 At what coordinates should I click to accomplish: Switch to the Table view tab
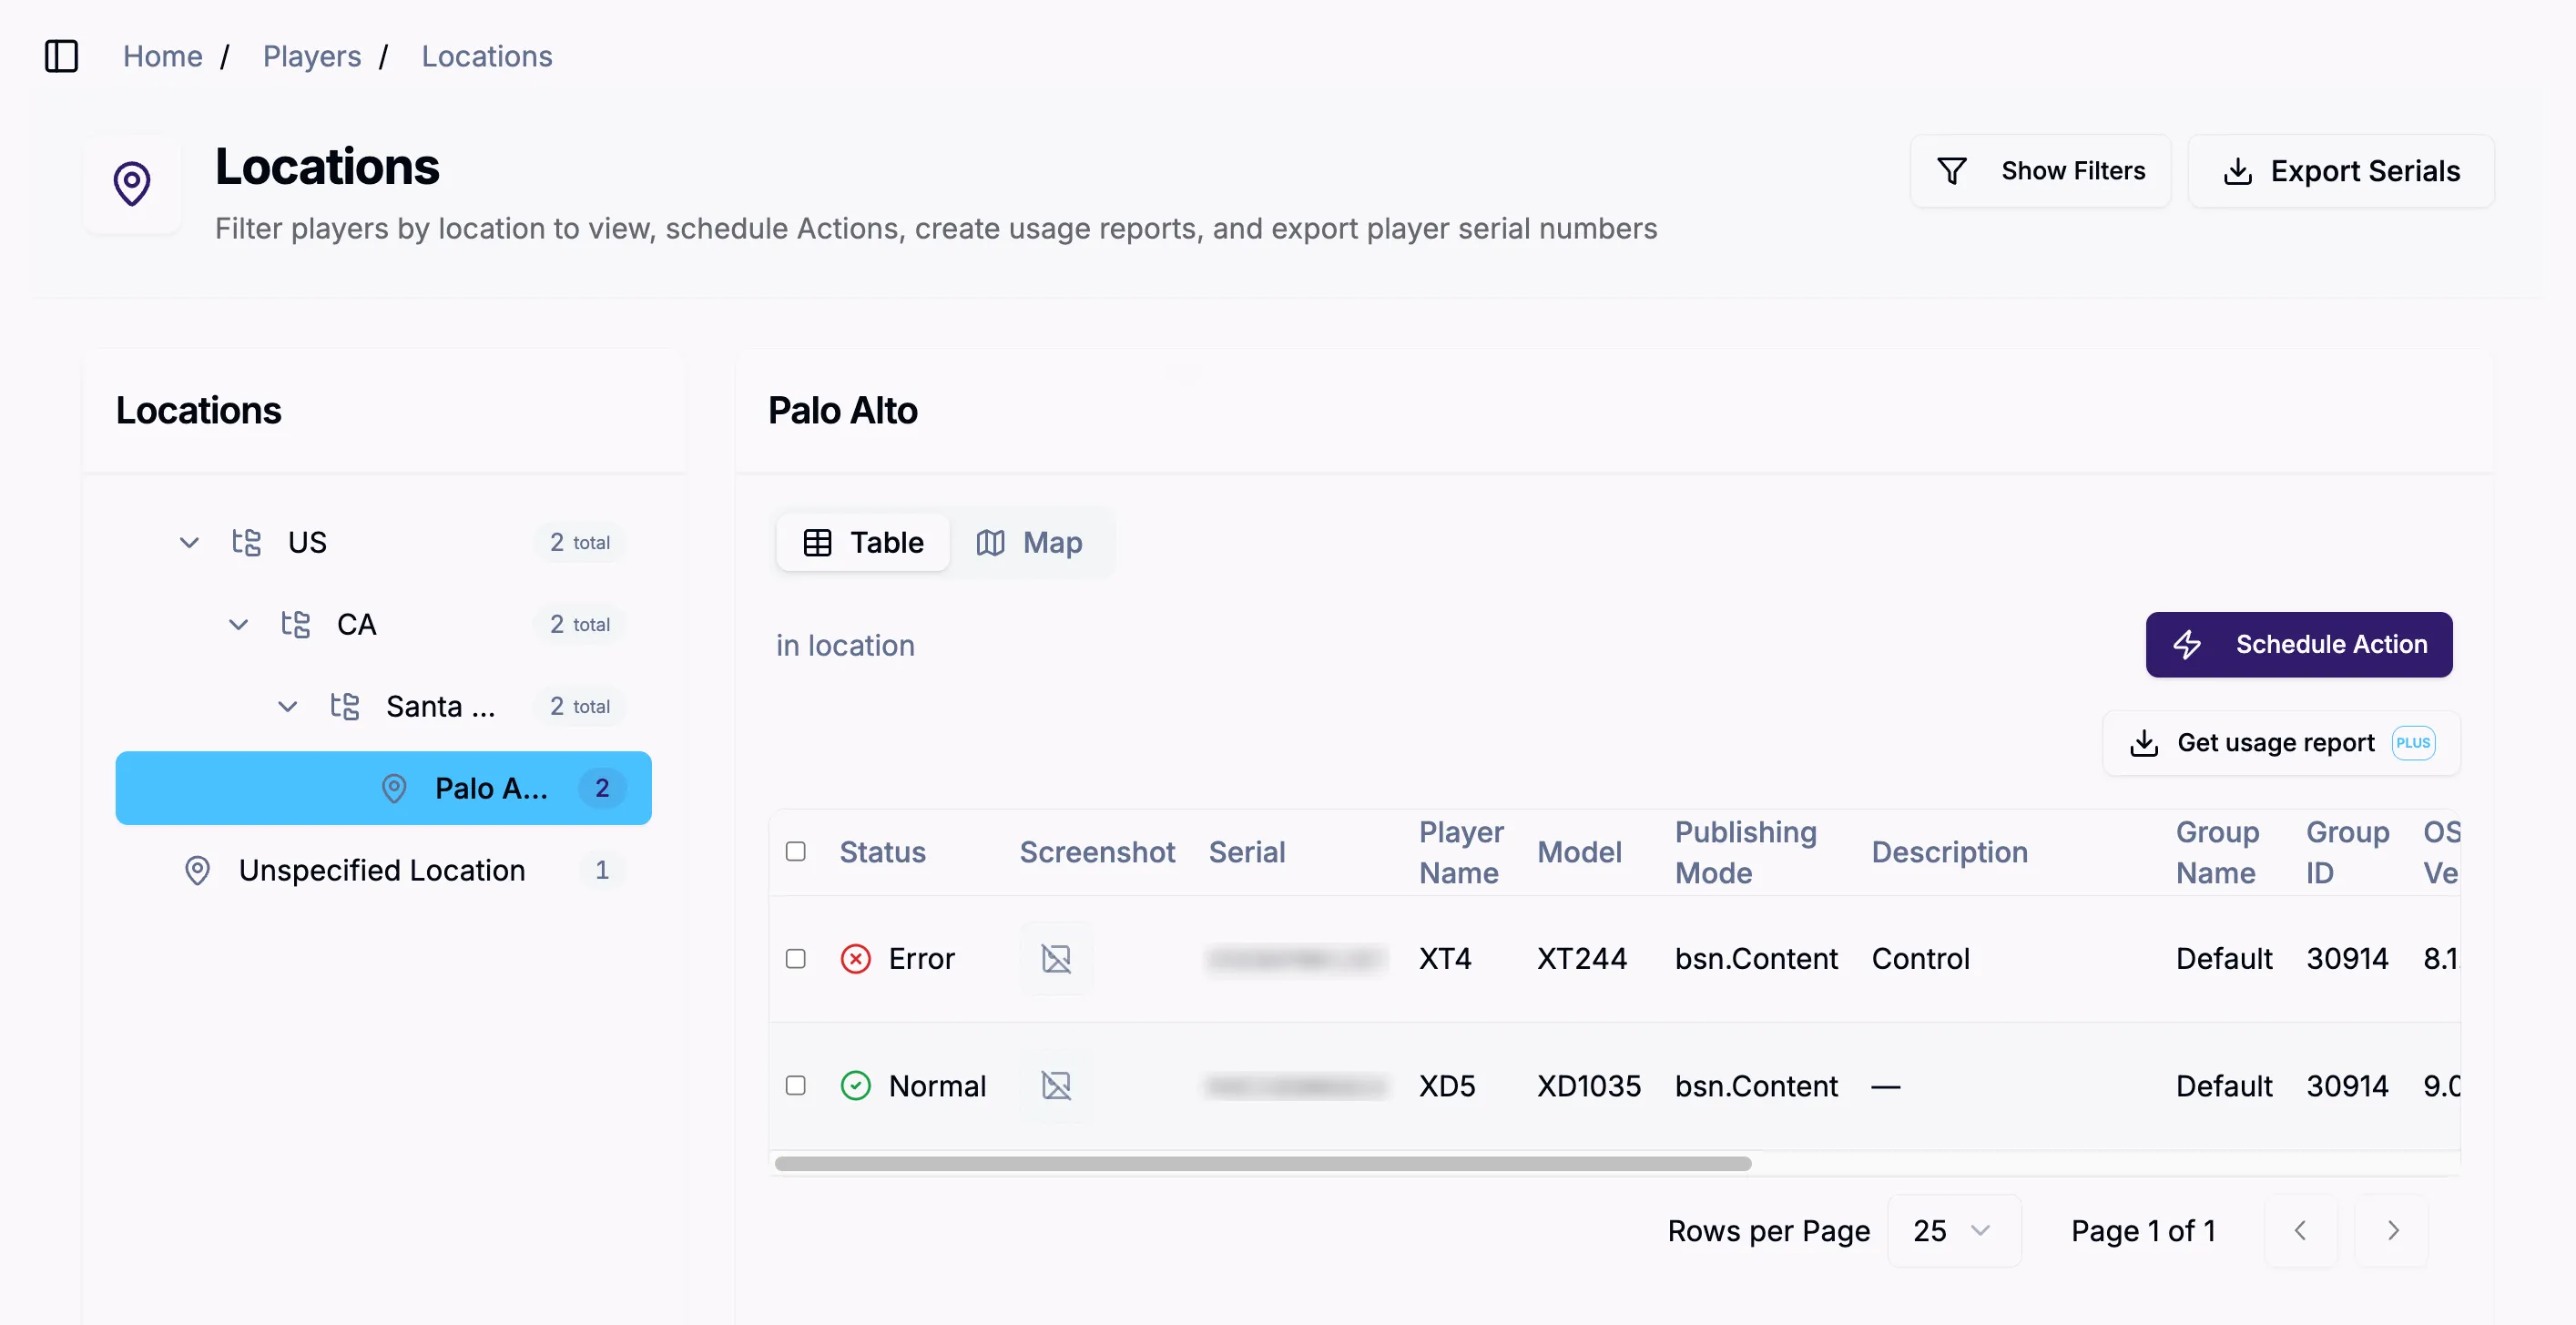863,542
